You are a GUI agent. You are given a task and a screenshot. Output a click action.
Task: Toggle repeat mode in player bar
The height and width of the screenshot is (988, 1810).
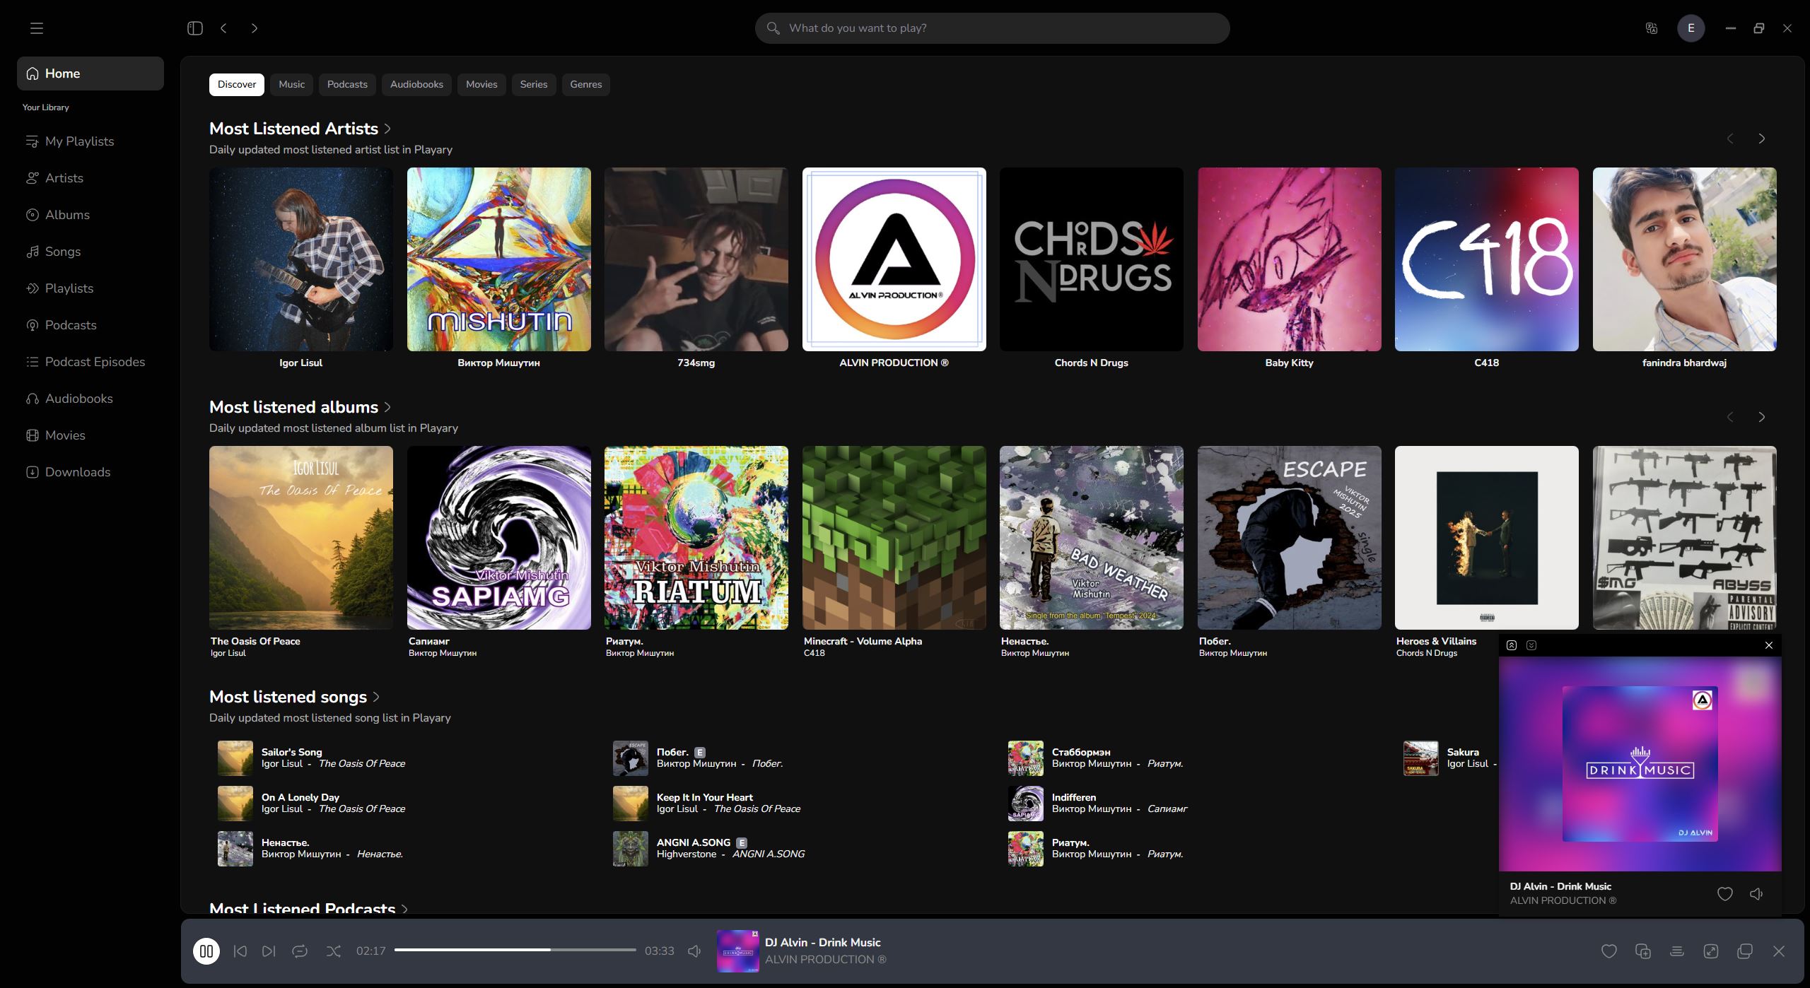coord(300,951)
